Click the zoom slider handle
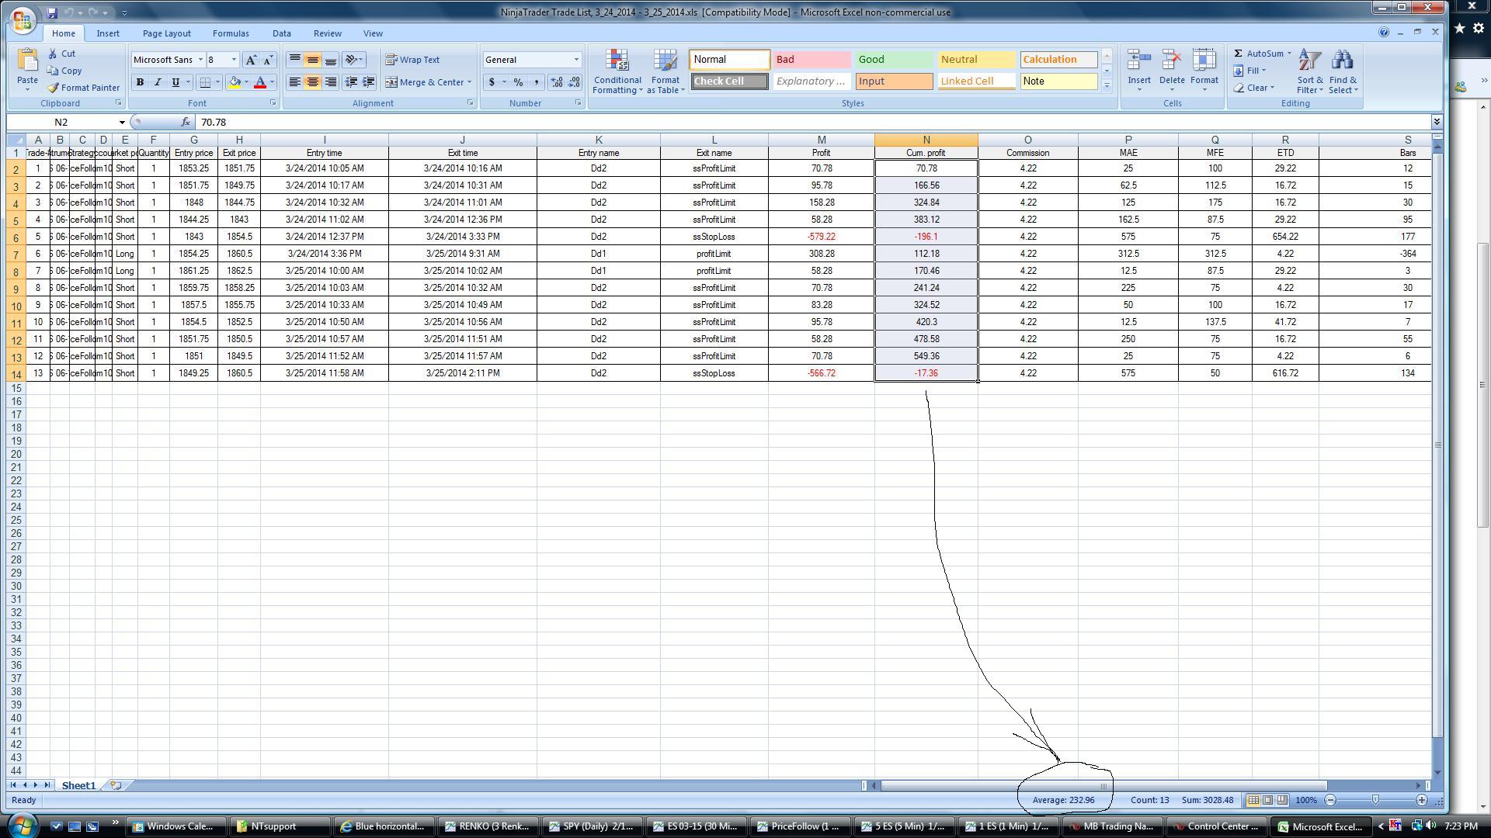 1375,800
